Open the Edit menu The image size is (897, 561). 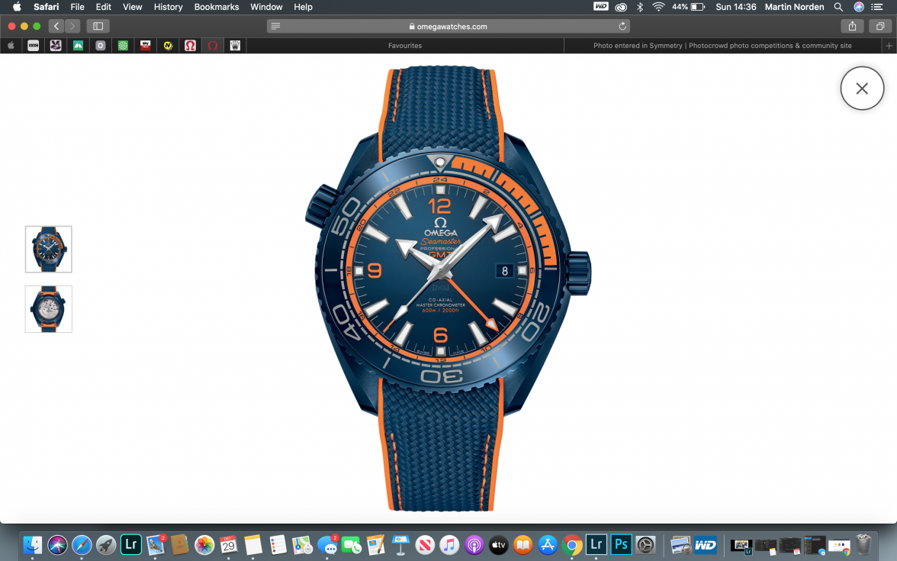pos(104,7)
